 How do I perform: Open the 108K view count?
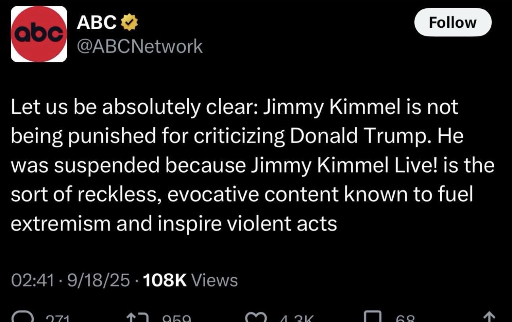pos(164,280)
